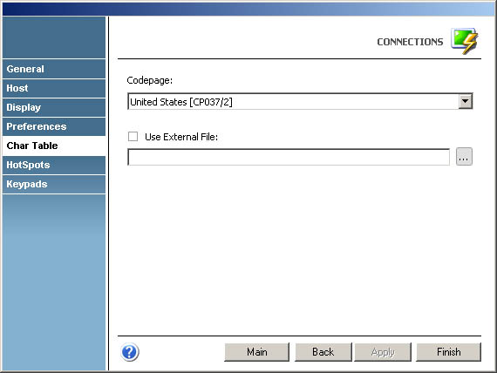Screen dimensions: 497x373
Task: Go back with the Back button
Action: (323, 352)
